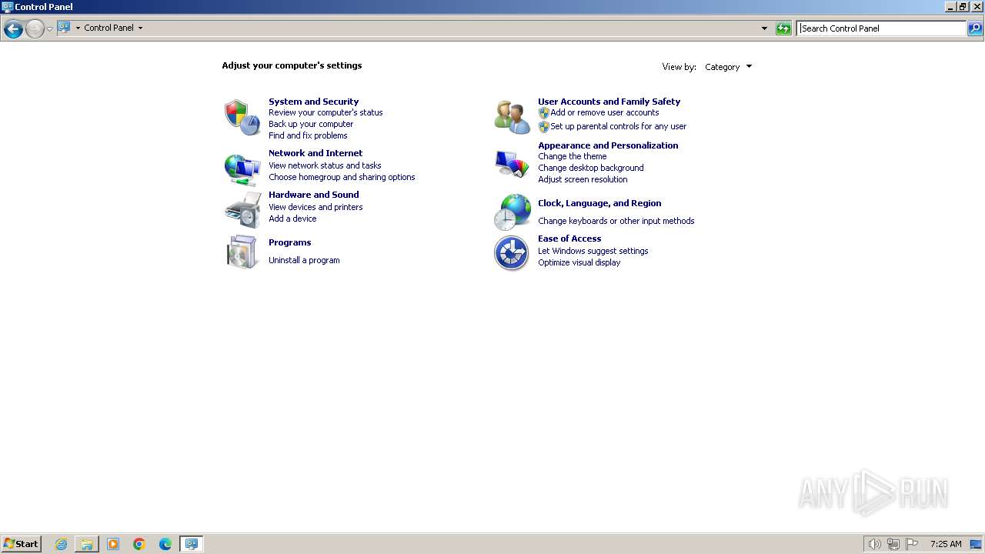Focus the Search Control Panel field
985x554 pixels.
[x=881, y=28]
